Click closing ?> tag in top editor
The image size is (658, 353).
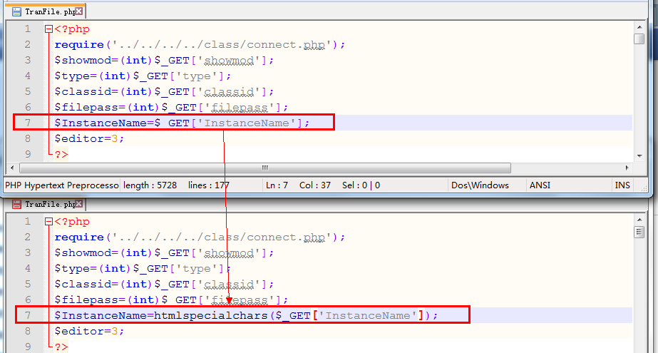click(x=61, y=155)
